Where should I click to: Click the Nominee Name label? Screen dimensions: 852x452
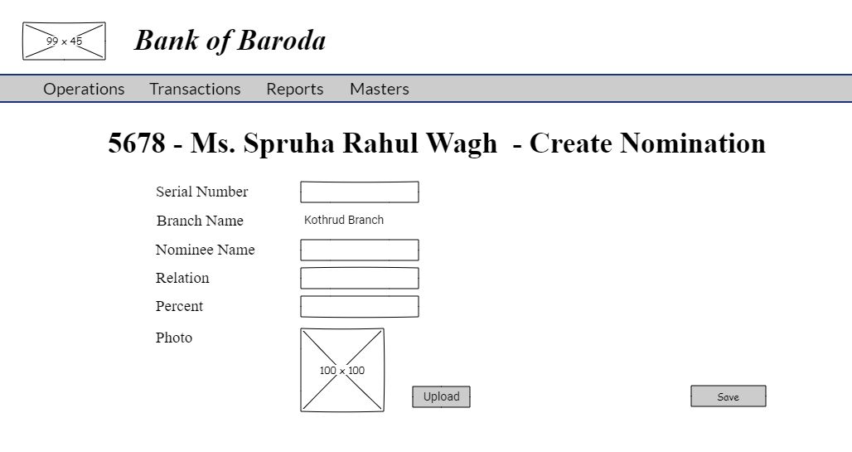point(205,250)
